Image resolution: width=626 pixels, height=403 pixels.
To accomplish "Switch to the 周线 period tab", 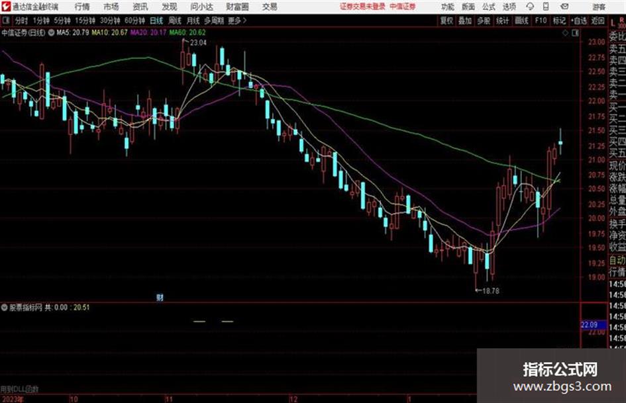I will click(174, 21).
